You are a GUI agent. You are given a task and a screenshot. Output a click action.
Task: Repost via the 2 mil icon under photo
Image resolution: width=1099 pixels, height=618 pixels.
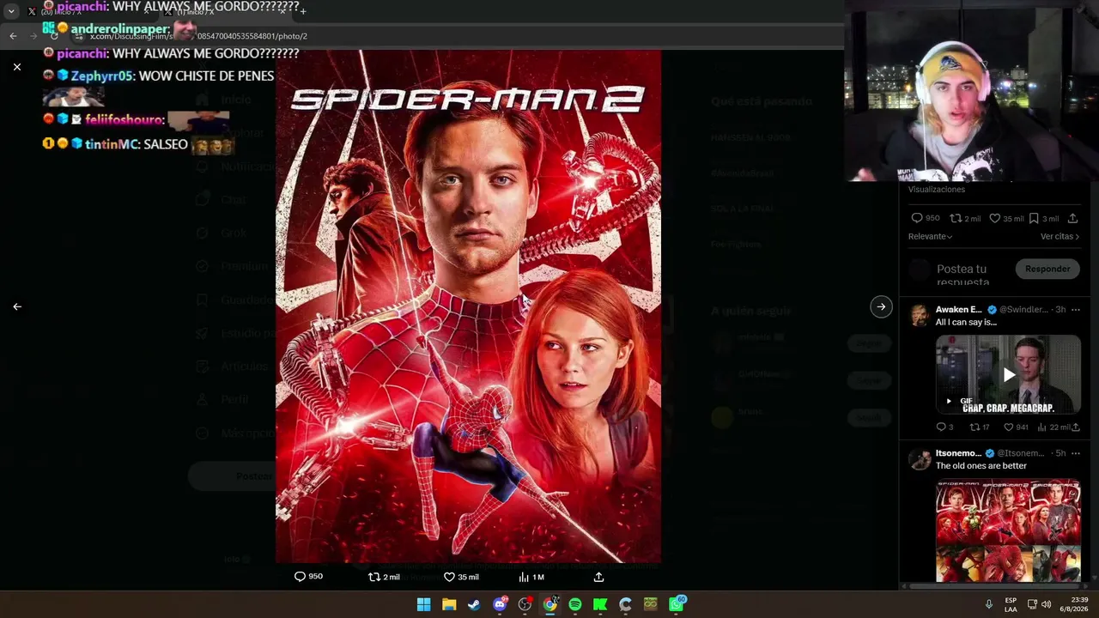point(384,577)
